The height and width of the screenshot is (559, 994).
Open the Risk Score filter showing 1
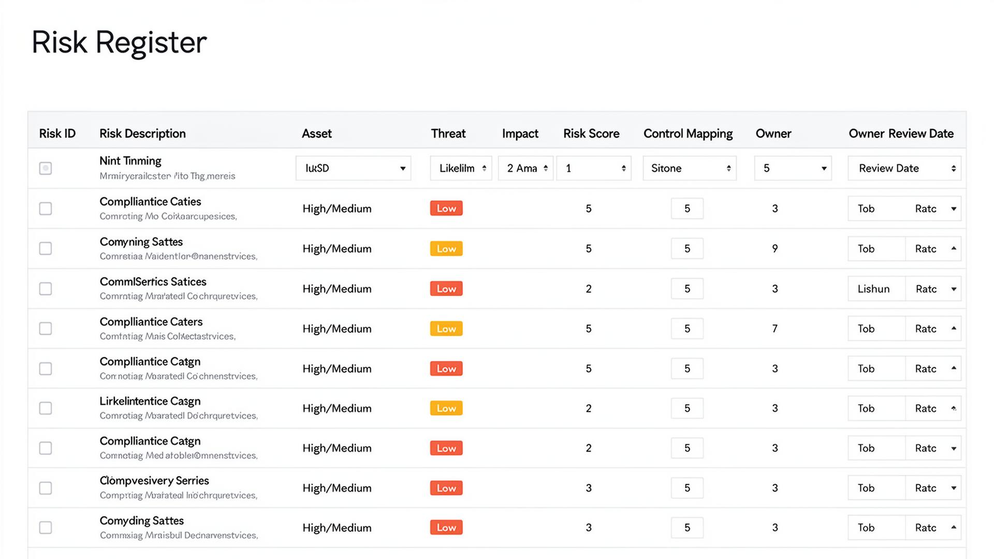[x=594, y=168]
